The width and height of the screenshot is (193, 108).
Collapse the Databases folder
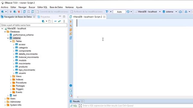click(x=5, y=32)
